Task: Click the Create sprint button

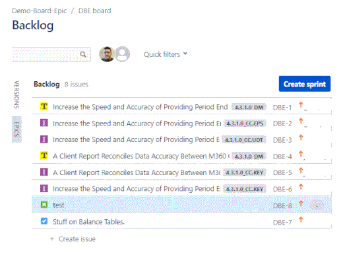Action: [305, 84]
